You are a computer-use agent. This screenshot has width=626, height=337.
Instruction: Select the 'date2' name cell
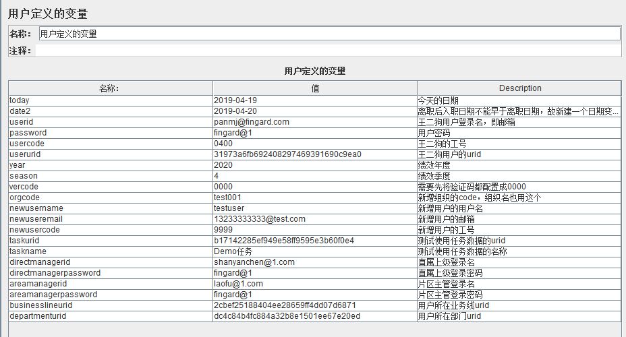pyautogui.click(x=111, y=111)
